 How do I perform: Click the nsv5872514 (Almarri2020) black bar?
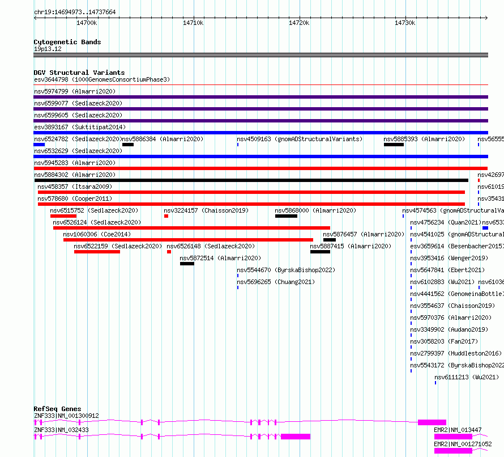click(x=187, y=264)
